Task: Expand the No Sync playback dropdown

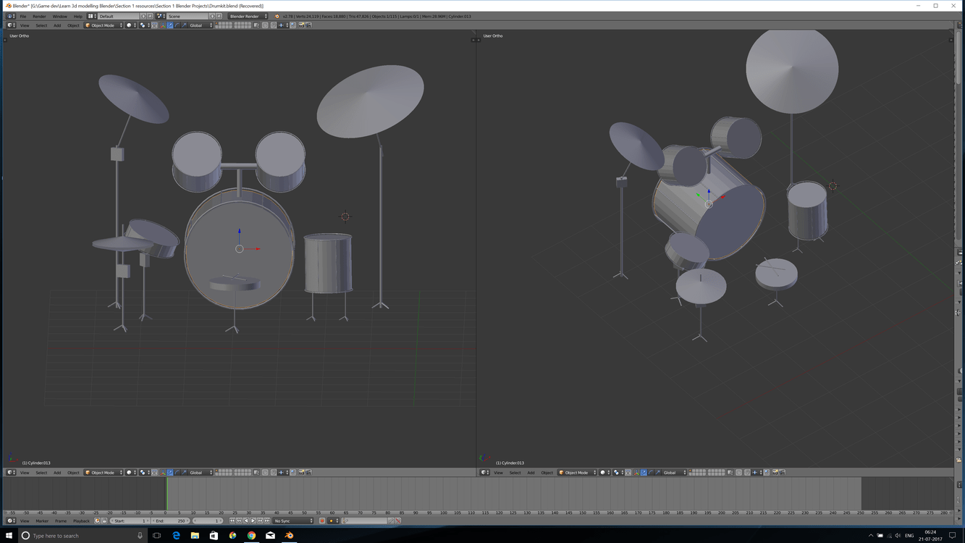Action: [293, 521]
